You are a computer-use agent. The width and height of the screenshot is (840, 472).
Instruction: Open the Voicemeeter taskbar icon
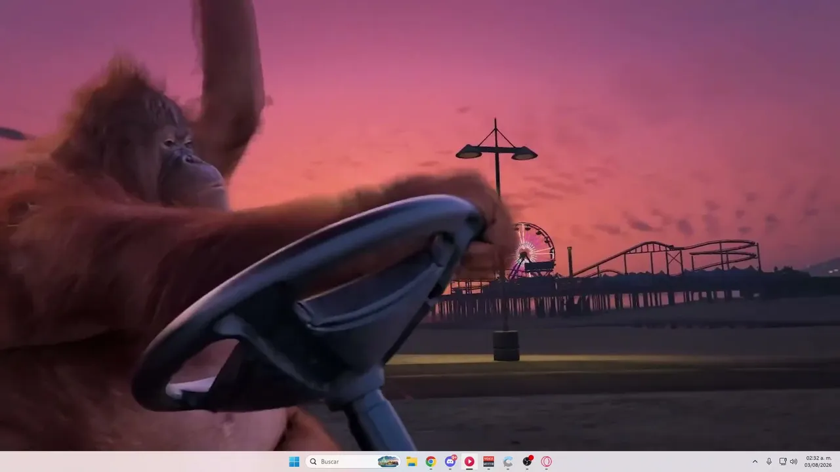(488, 462)
